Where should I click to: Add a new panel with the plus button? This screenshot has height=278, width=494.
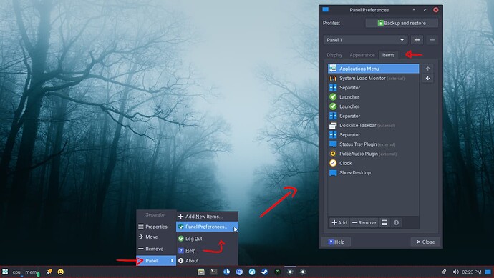417,40
